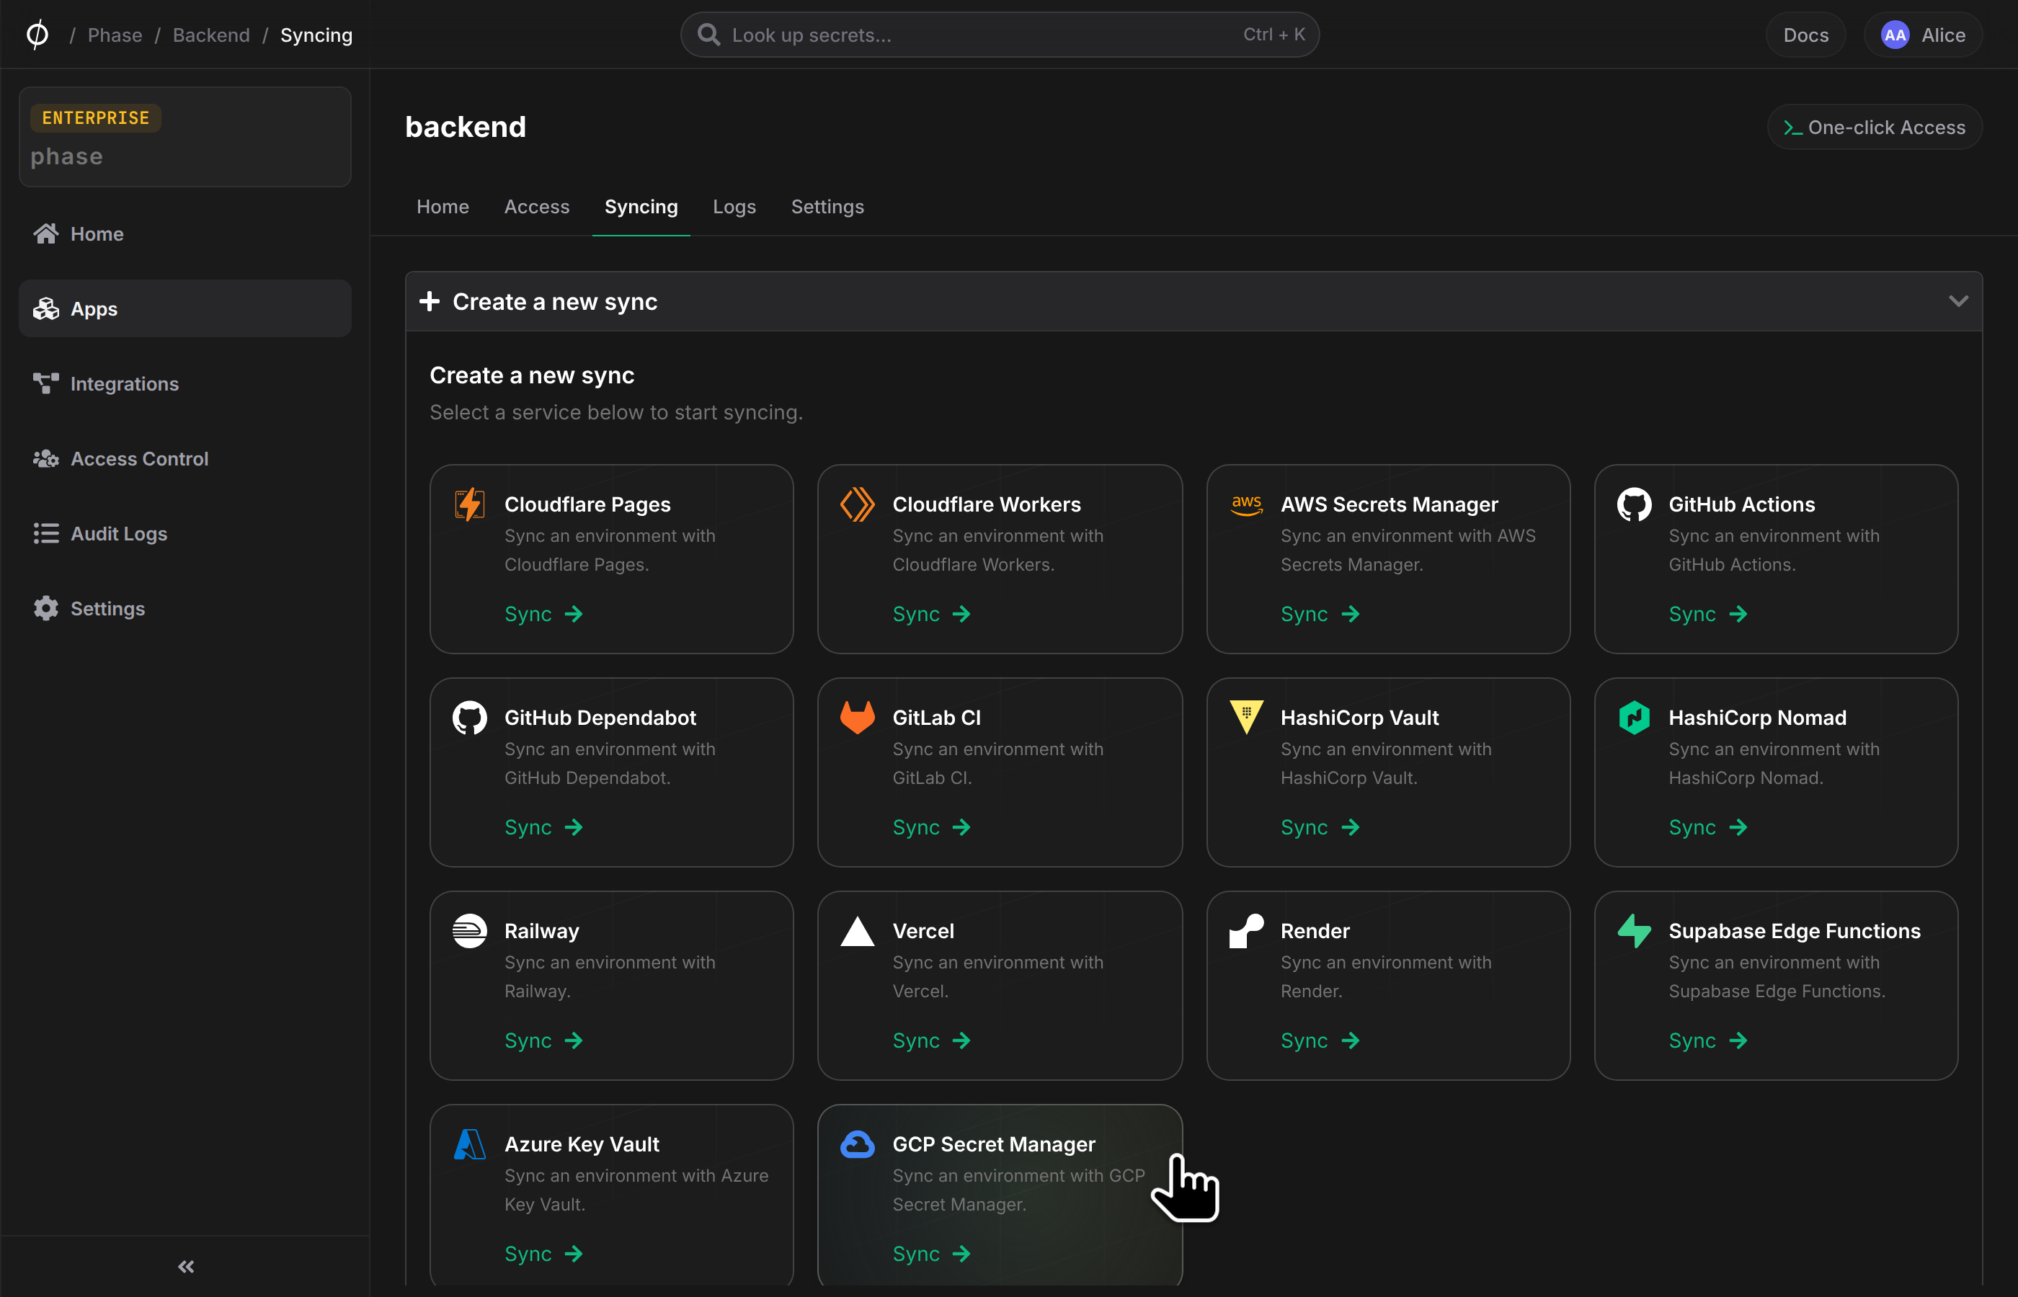This screenshot has width=2018, height=1297.
Task: Switch to the backend Settings tab
Action: (827, 206)
